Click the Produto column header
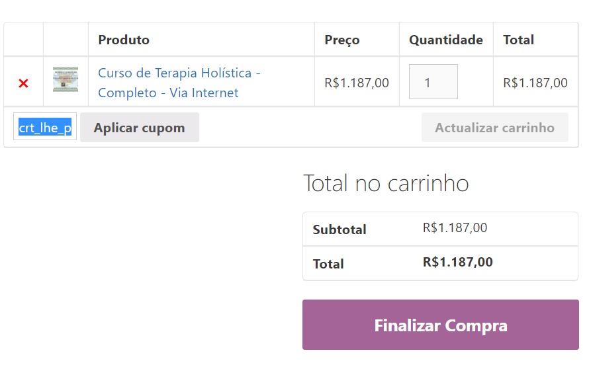The width and height of the screenshot is (589, 369). click(x=124, y=40)
